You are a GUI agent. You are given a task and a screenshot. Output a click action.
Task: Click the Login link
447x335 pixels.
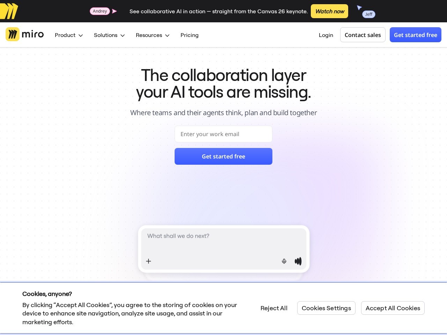point(326,35)
